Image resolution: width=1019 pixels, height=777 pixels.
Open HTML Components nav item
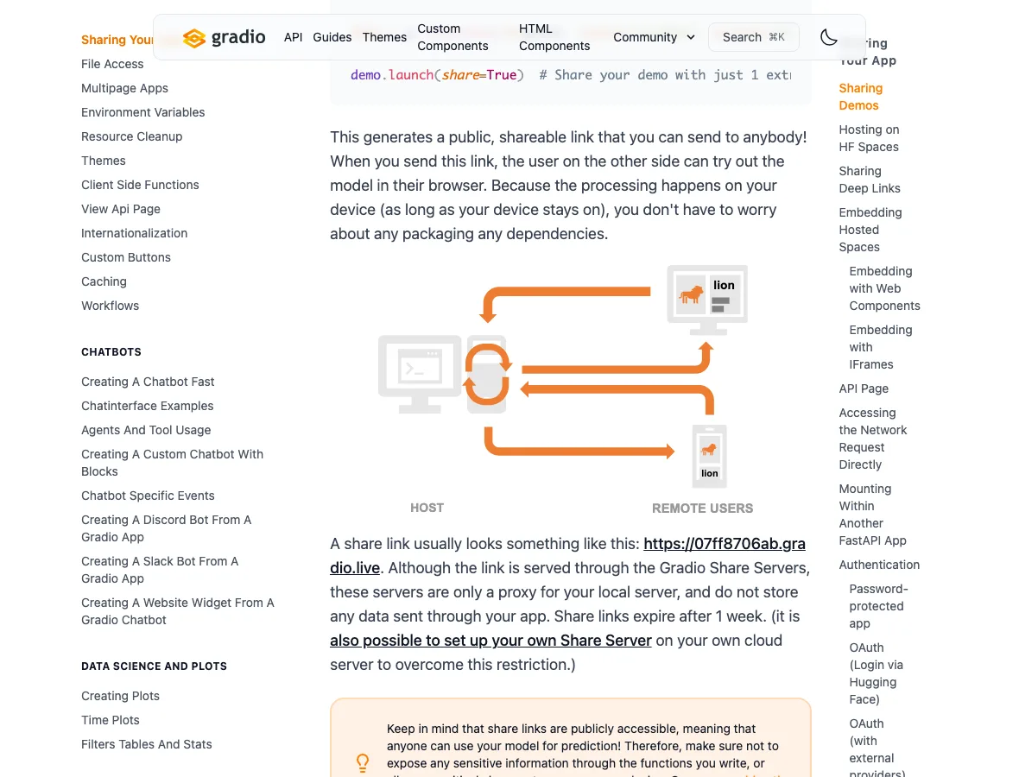click(554, 37)
